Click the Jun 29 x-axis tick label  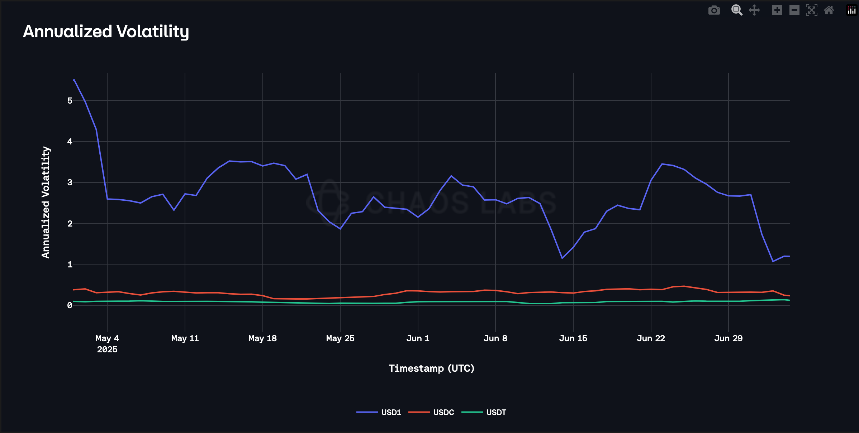click(728, 338)
